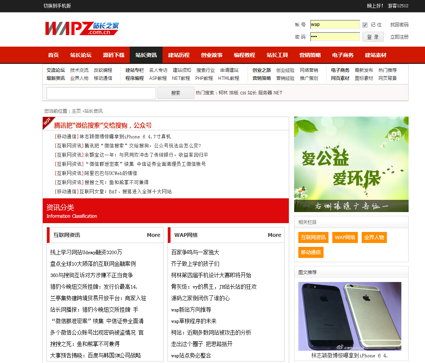
Task: Open 找回密码 password recovery link
Action: [399, 24]
